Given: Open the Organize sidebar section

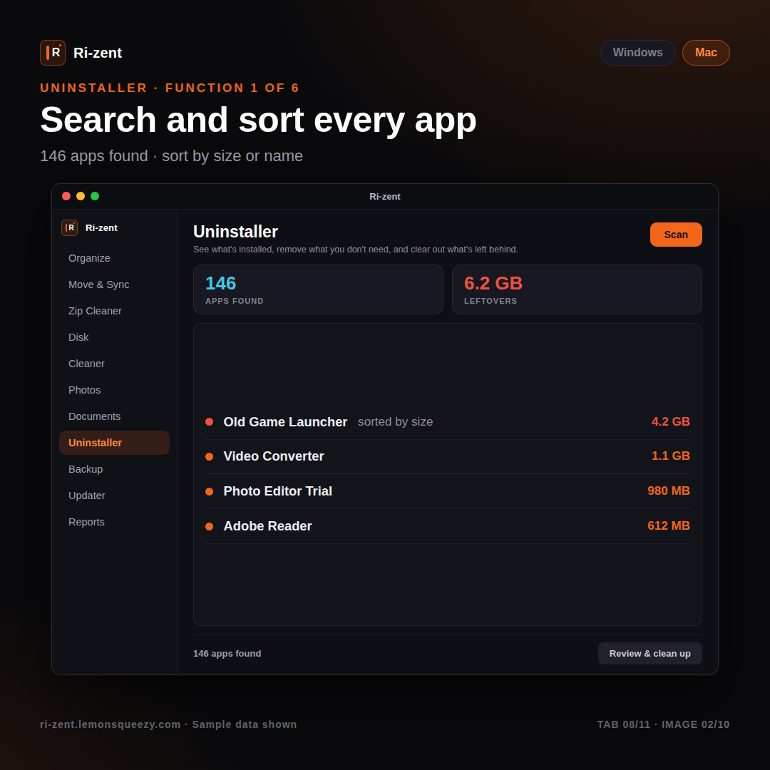Looking at the screenshot, I should pyautogui.click(x=114, y=258).
